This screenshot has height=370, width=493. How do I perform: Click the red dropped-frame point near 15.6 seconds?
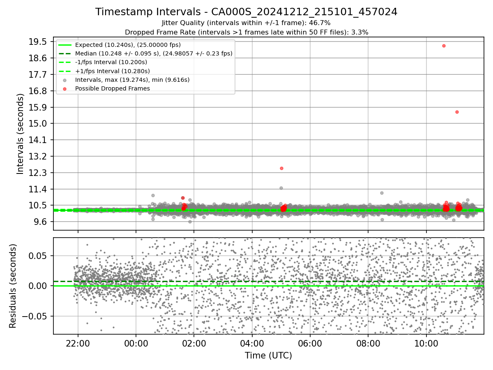click(x=457, y=112)
